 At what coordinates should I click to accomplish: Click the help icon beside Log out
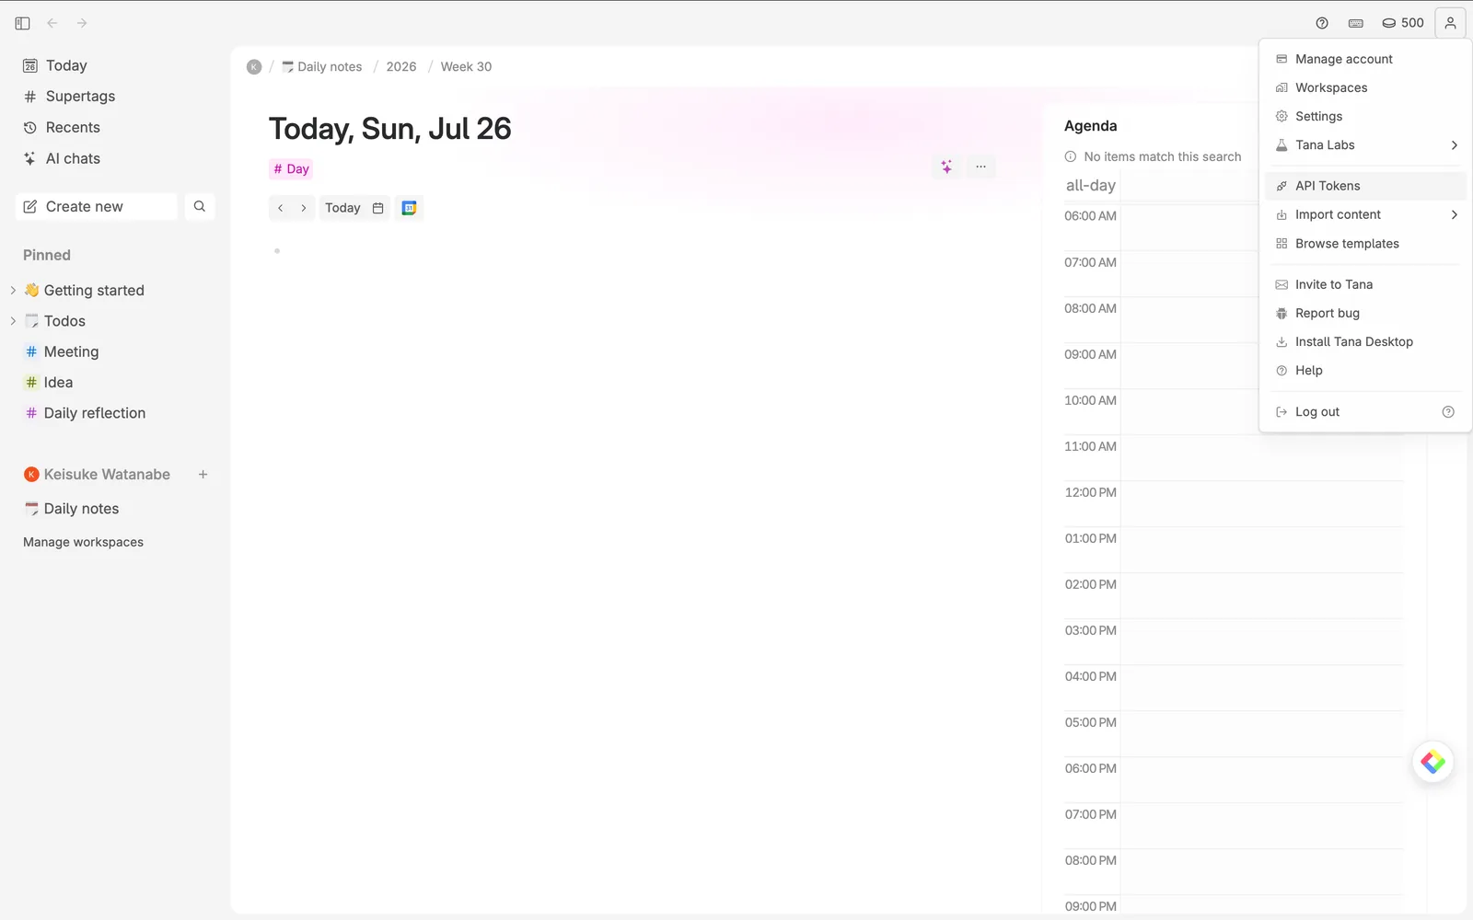(1448, 412)
